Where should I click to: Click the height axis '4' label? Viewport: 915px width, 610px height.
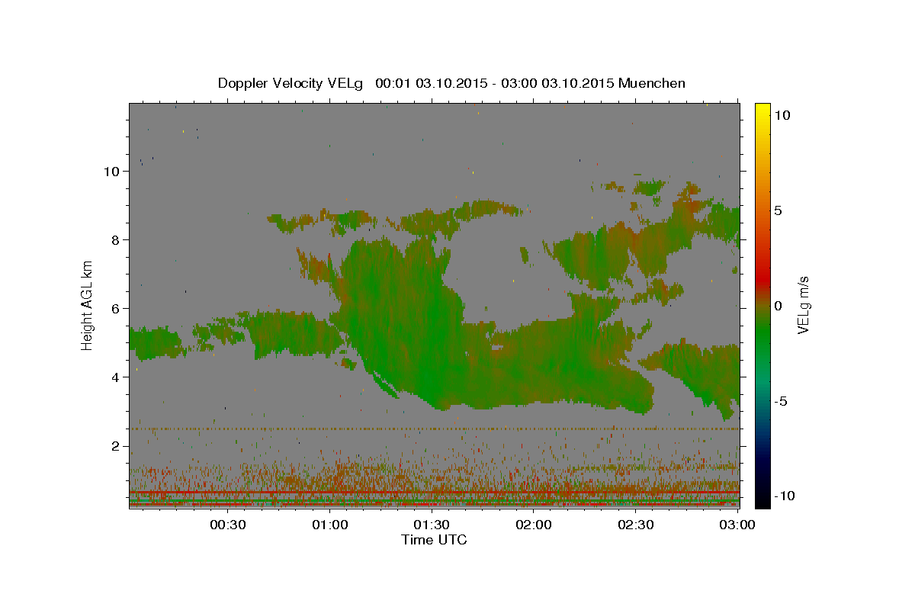[117, 377]
